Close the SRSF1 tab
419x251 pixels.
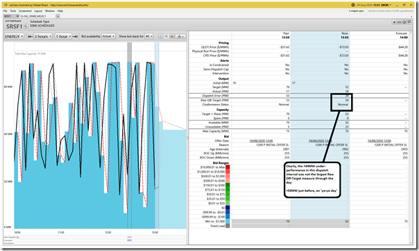click(17, 16)
